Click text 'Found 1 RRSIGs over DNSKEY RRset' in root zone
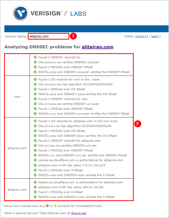169x218 pixels. pos(65,67)
